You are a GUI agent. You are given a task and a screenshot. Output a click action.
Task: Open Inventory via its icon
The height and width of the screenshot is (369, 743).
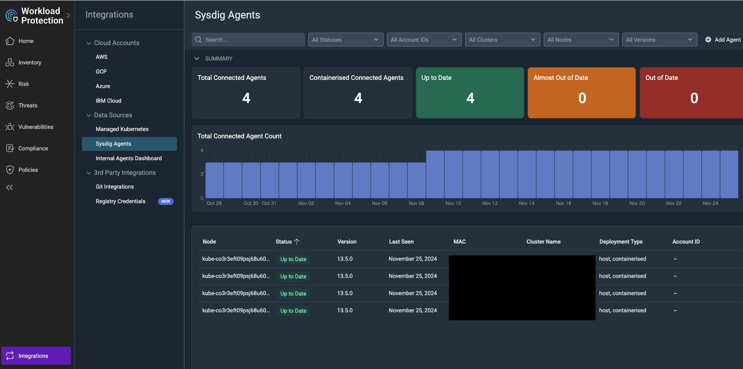pyautogui.click(x=10, y=62)
